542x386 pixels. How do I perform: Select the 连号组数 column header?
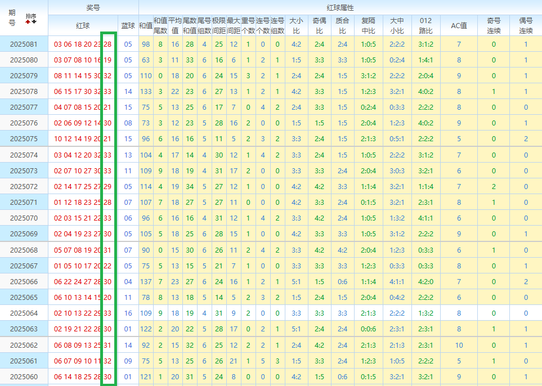277,25
